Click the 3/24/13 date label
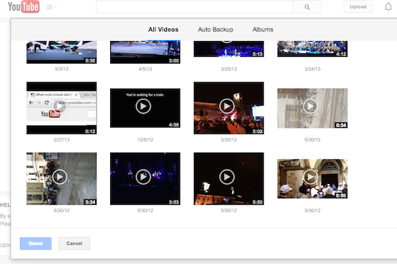The height and width of the screenshot is (264, 397). point(312,69)
